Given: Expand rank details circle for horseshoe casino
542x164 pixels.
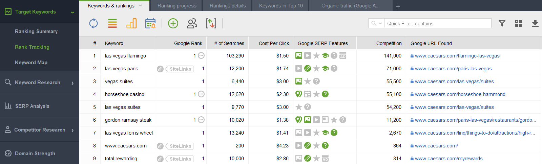Looking at the screenshot, I should pos(201,94).
